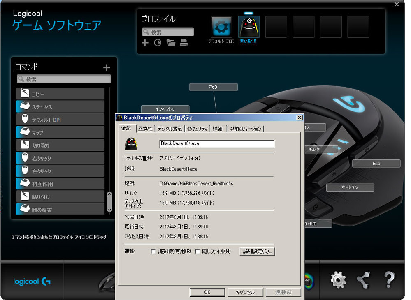Click the command search field
411x300 pixels.
click(64, 79)
